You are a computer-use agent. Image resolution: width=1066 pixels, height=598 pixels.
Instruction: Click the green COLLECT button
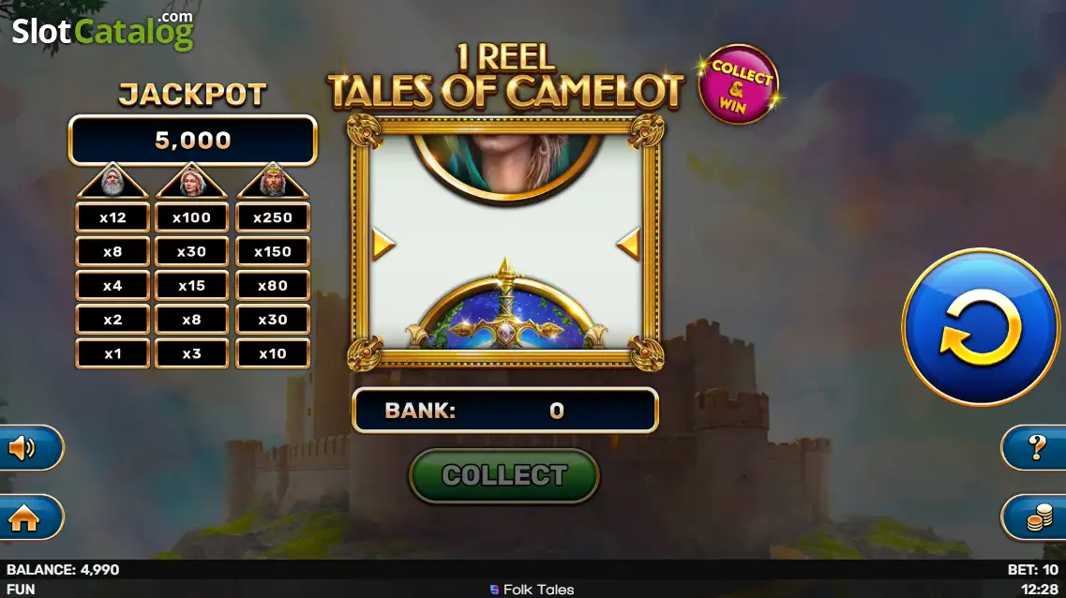503,476
